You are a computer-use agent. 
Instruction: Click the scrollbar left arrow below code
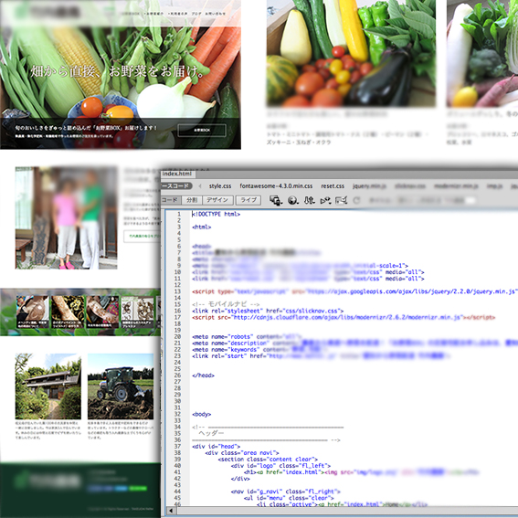tap(171, 511)
